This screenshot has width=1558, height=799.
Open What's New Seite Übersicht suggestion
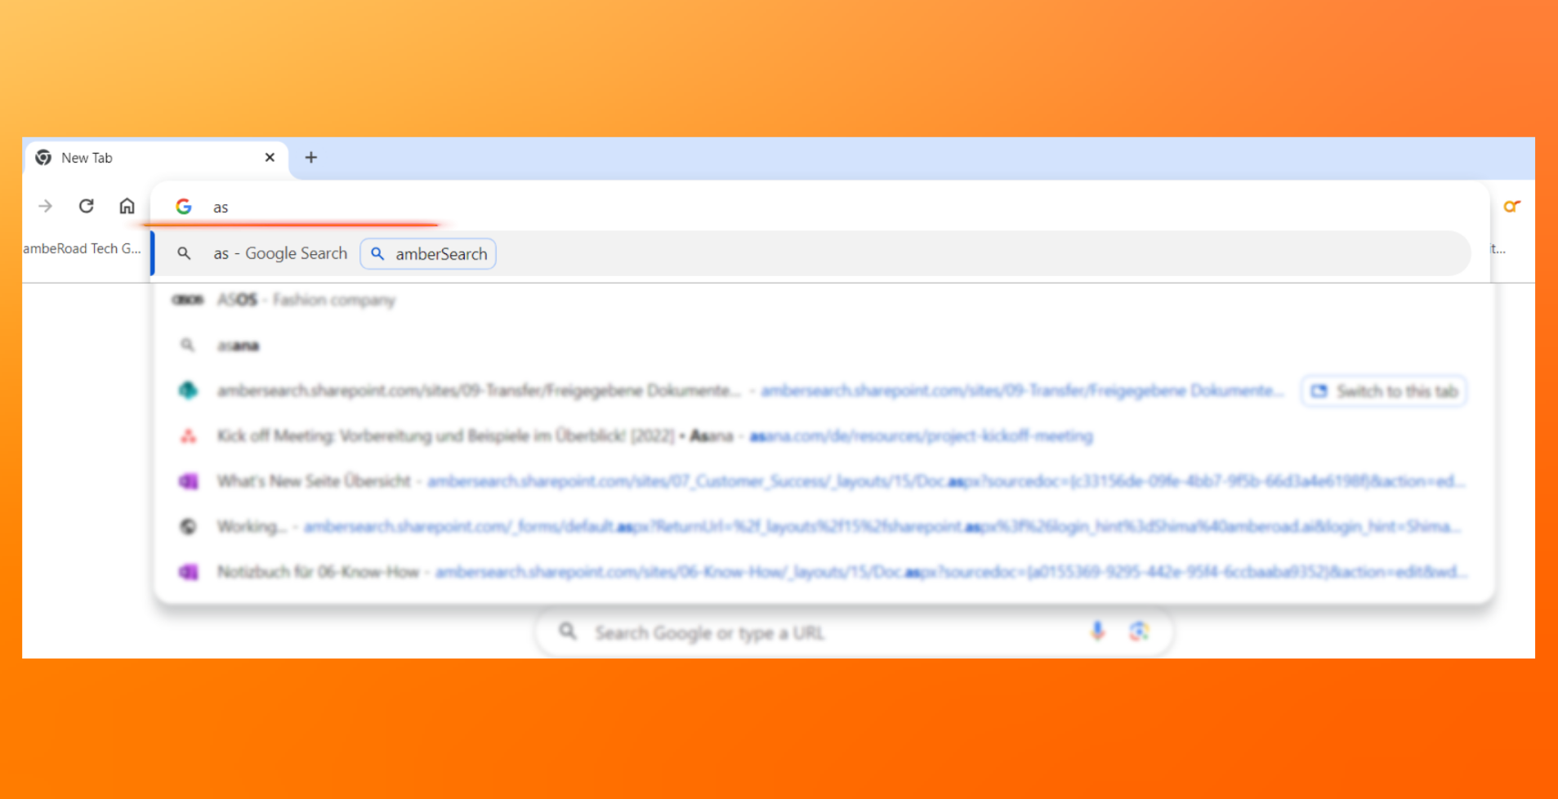point(824,481)
